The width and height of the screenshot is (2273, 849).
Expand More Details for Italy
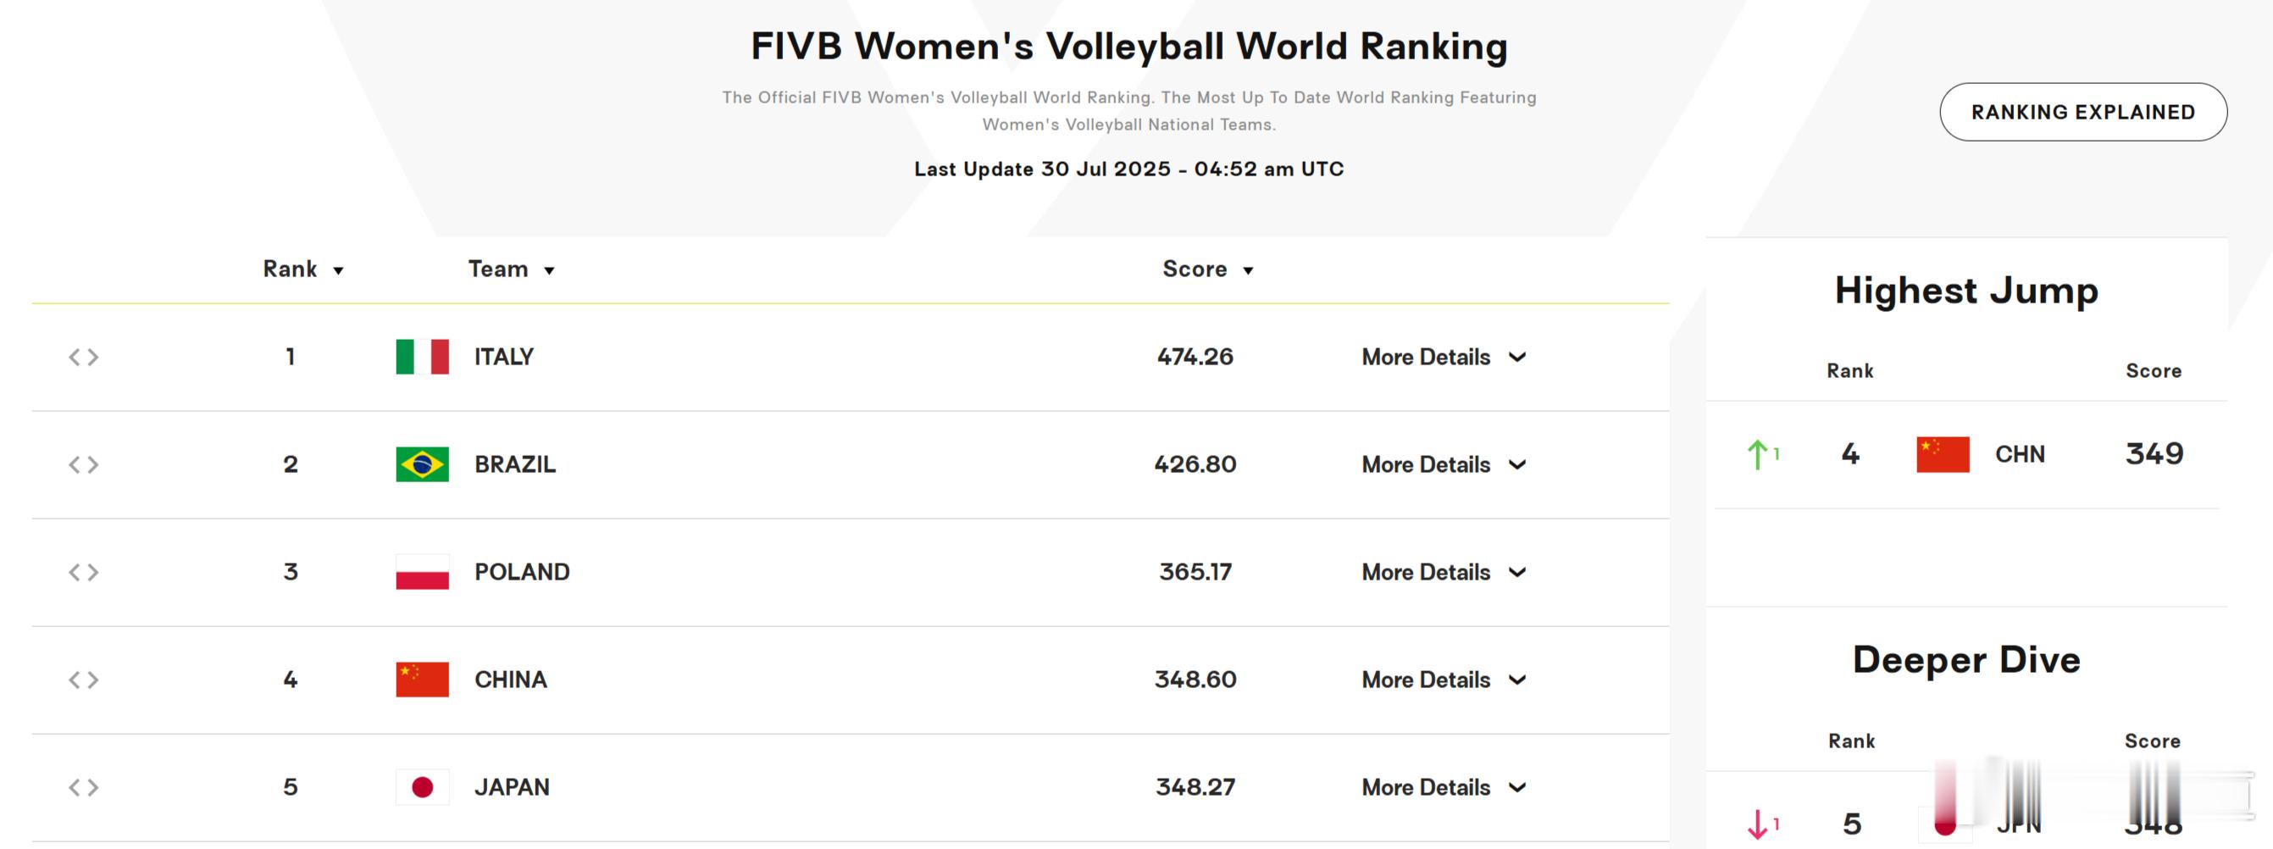pos(1444,357)
